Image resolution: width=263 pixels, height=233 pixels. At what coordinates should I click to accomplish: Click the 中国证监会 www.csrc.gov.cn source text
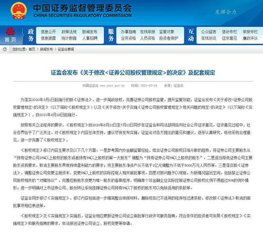pos(103,86)
